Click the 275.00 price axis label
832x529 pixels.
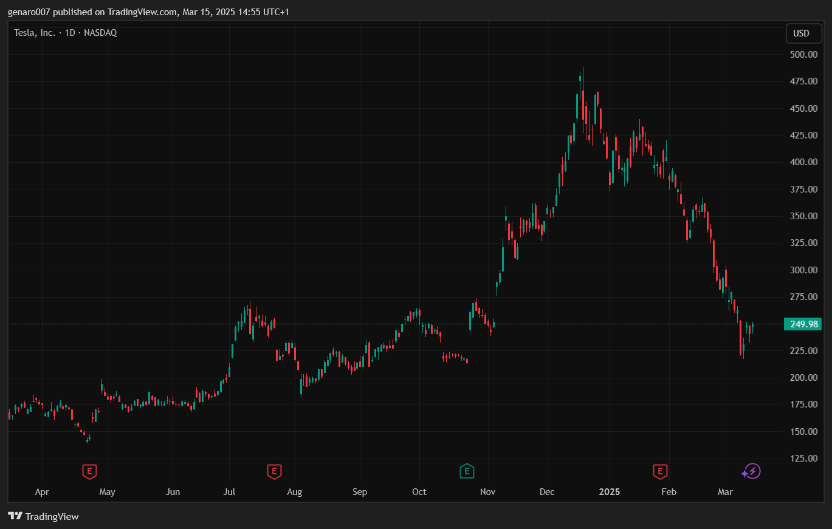click(803, 297)
